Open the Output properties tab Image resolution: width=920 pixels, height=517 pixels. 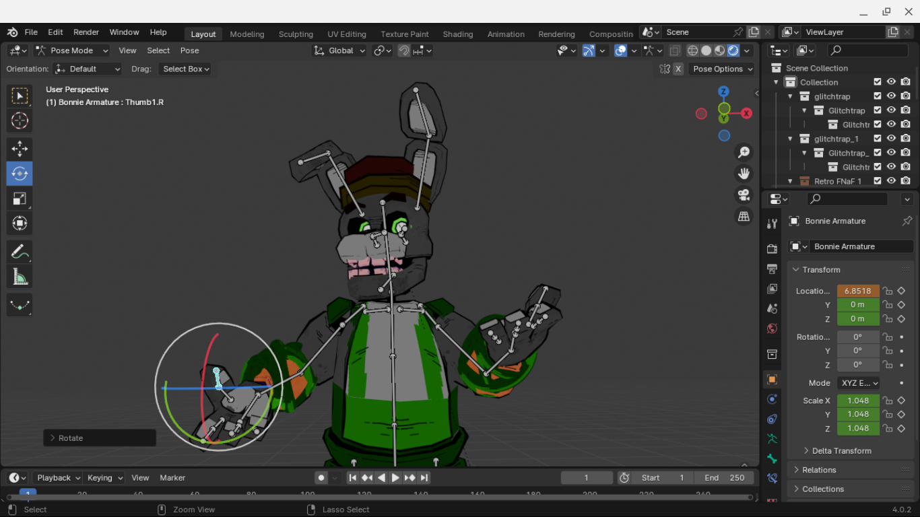(x=772, y=269)
